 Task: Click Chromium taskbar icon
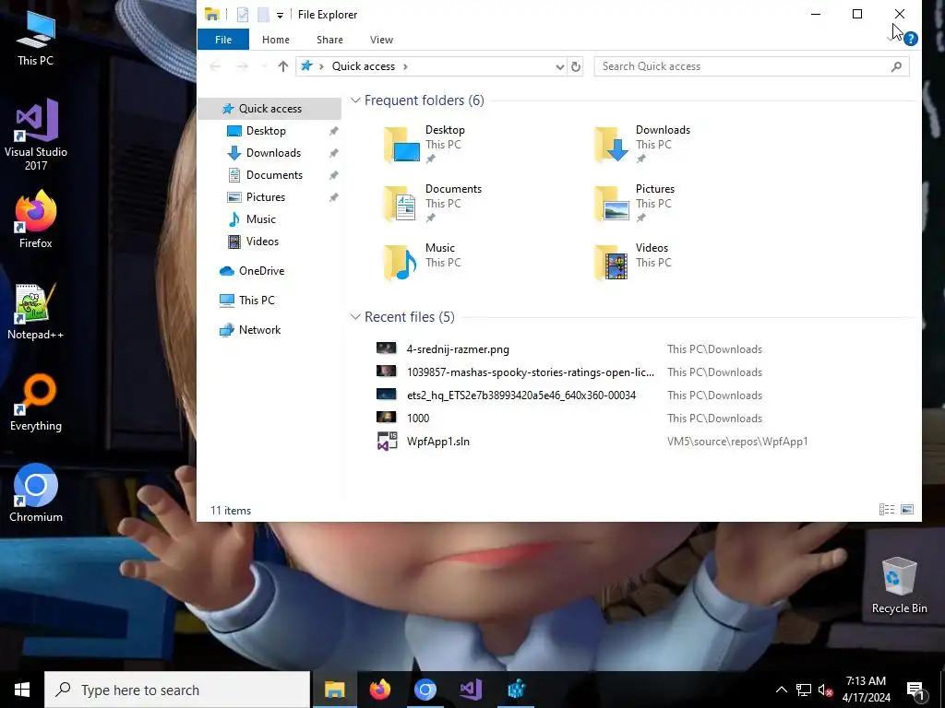tap(425, 690)
